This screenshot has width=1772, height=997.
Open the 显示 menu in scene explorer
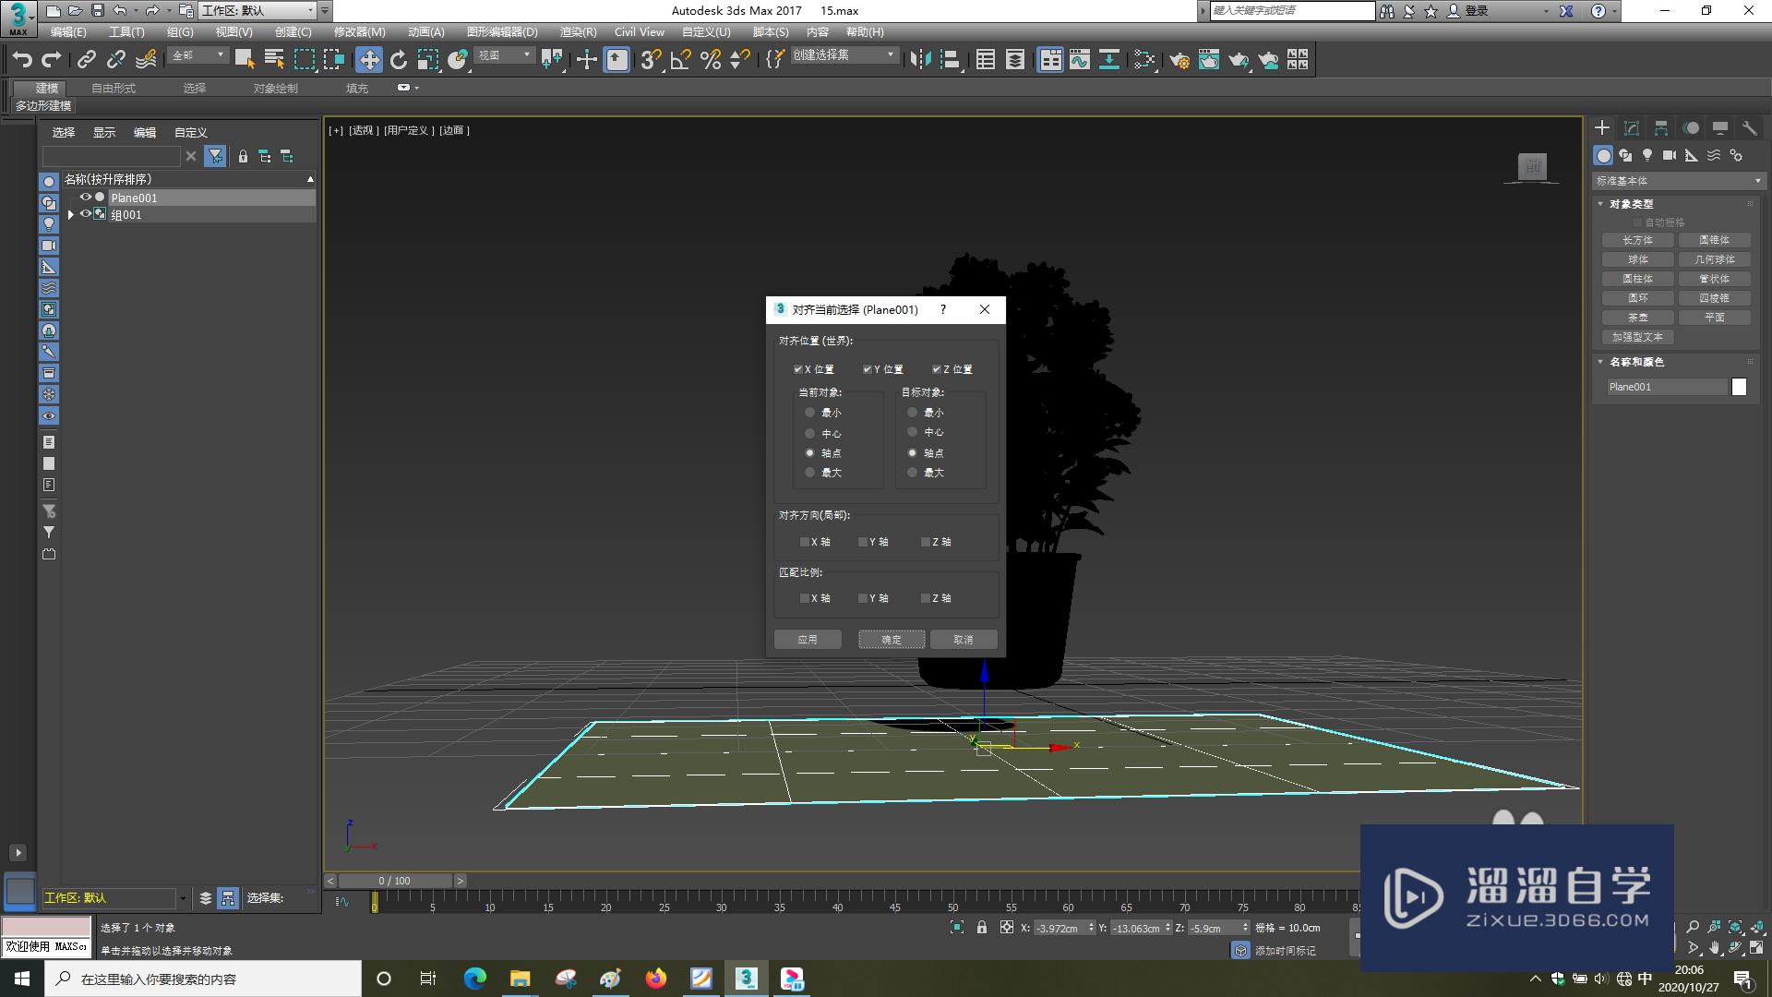pos(103,132)
